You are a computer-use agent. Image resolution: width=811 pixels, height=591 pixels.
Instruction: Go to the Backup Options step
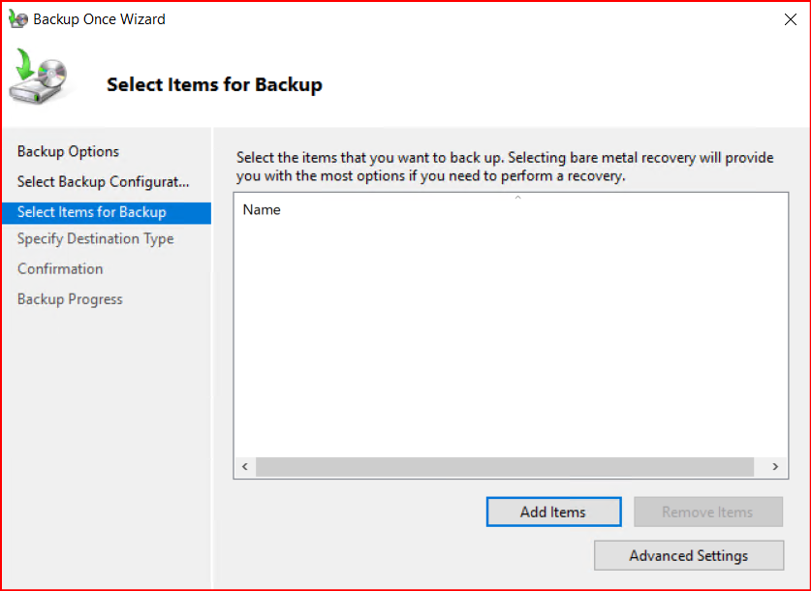click(68, 151)
